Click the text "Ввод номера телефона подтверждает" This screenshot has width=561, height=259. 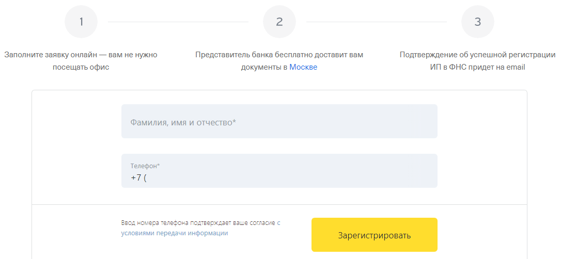176,222
